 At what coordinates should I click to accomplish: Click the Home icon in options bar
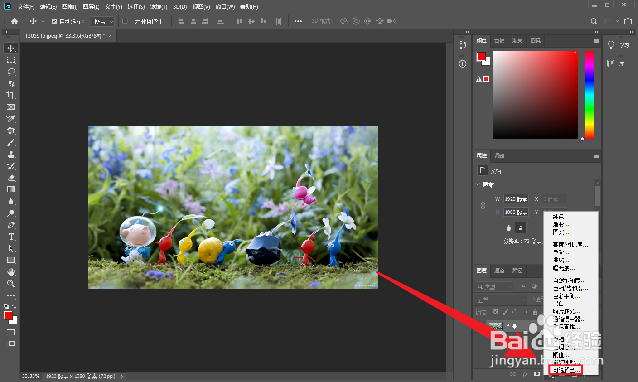[14, 21]
